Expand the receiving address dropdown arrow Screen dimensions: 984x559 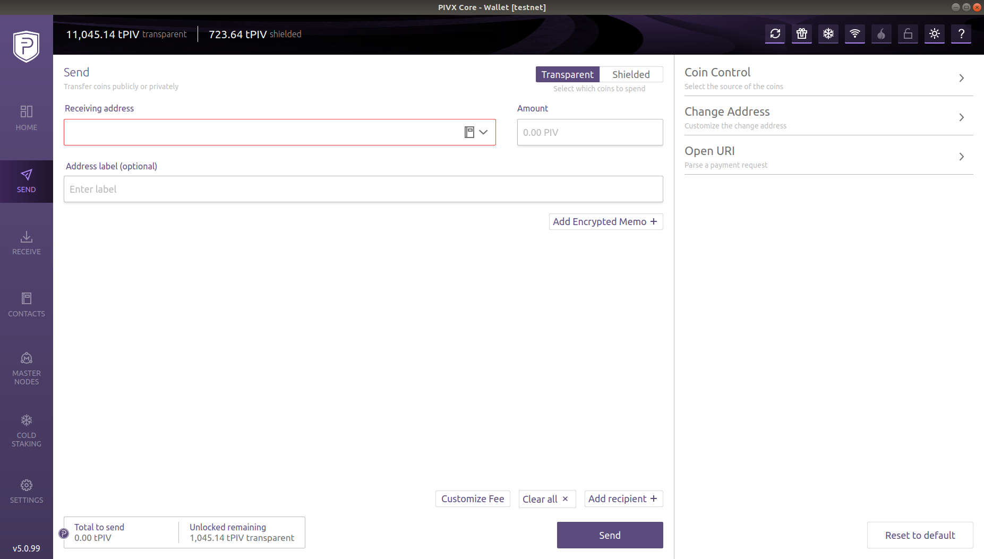[483, 132]
